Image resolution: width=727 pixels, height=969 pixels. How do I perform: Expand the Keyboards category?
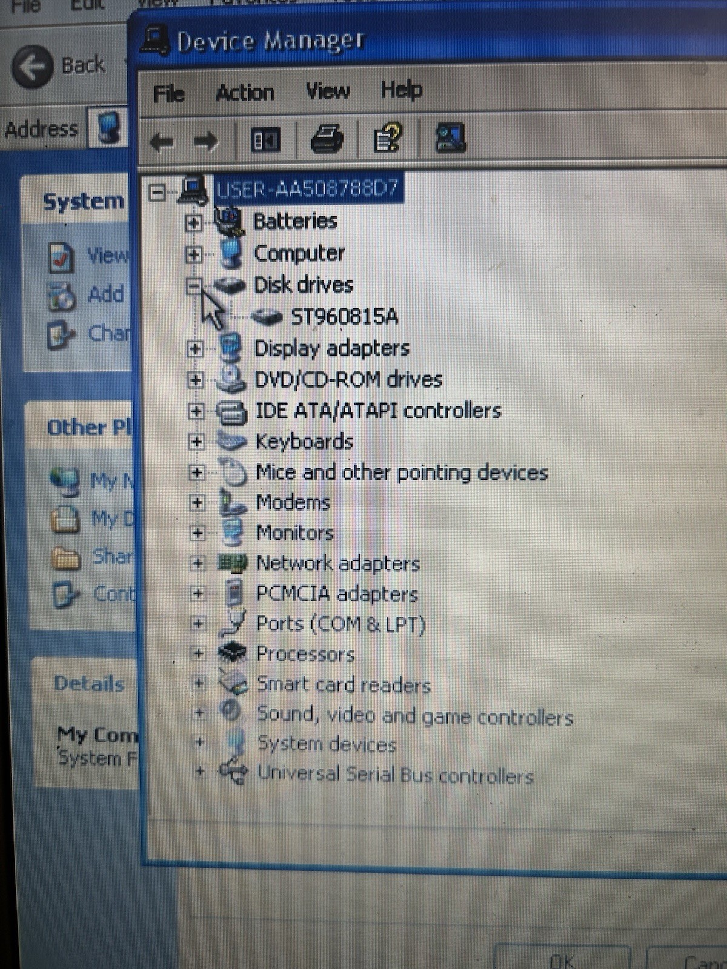196,442
